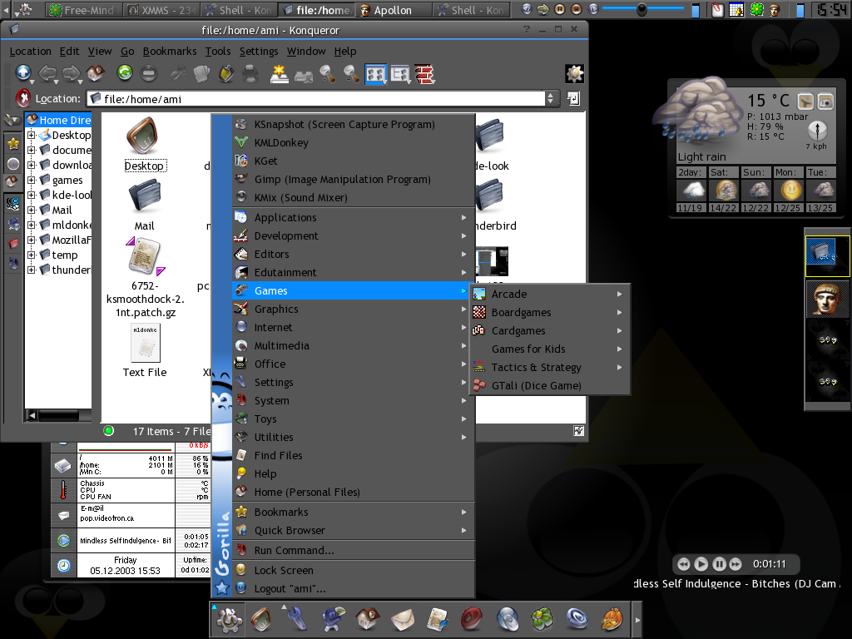Launch K menu gear icon in dock

pos(230,619)
